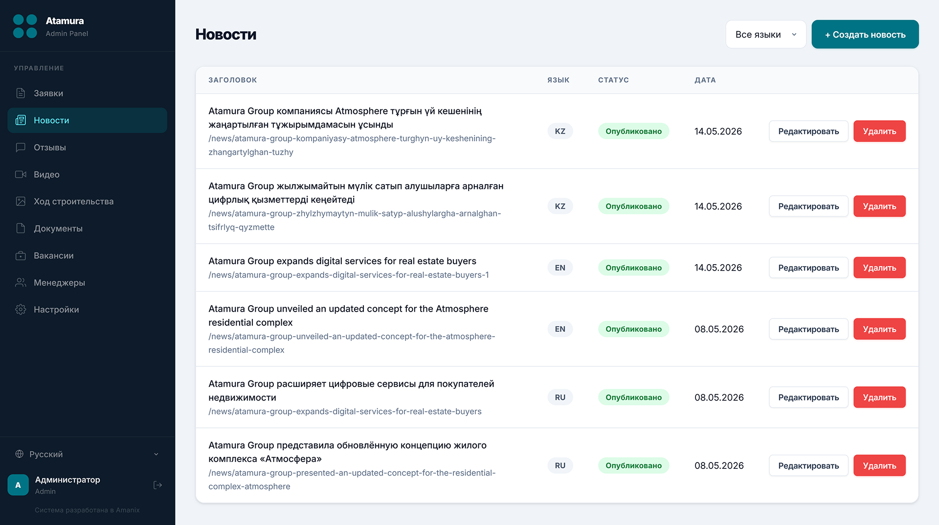The height and width of the screenshot is (525, 939).
Task: Expand the Русский language selector
Action: click(x=87, y=454)
